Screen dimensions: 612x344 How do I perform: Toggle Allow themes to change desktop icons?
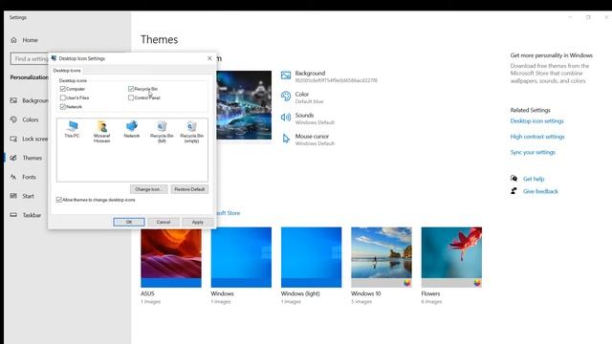click(x=59, y=200)
